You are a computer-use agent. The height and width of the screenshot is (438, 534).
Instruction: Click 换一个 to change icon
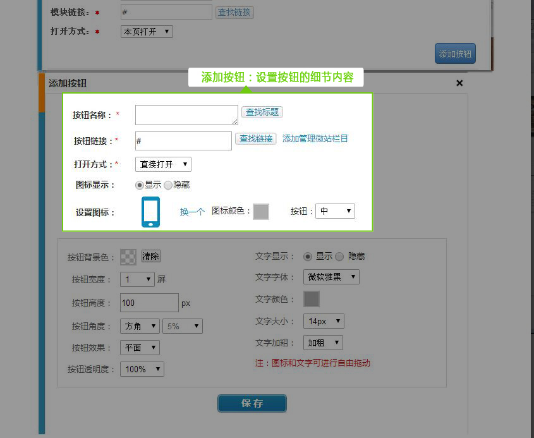pyautogui.click(x=192, y=212)
